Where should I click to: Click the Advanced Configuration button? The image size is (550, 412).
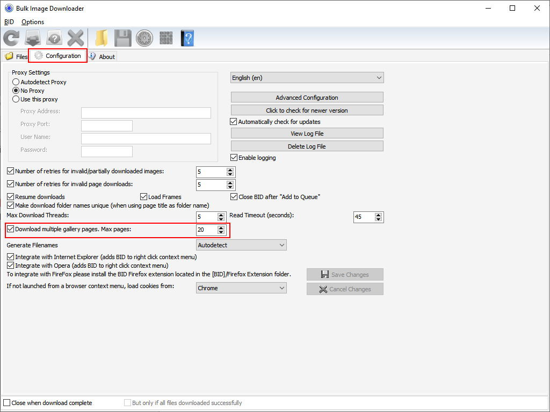tap(307, 98)
